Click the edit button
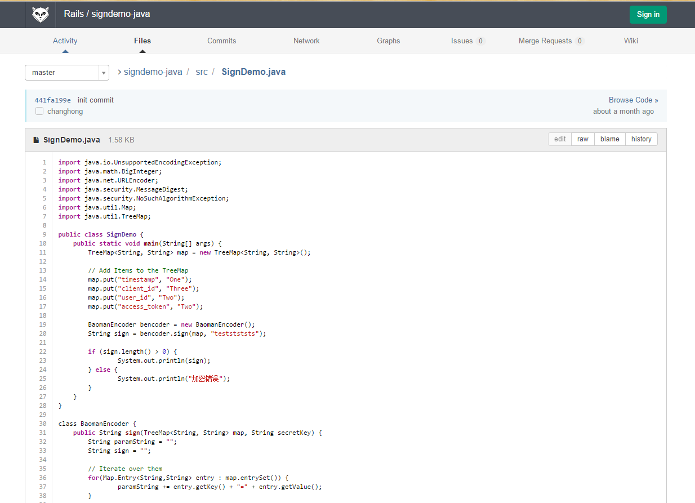The width and height of the screenshot is (695, 503). pos(560,139)
